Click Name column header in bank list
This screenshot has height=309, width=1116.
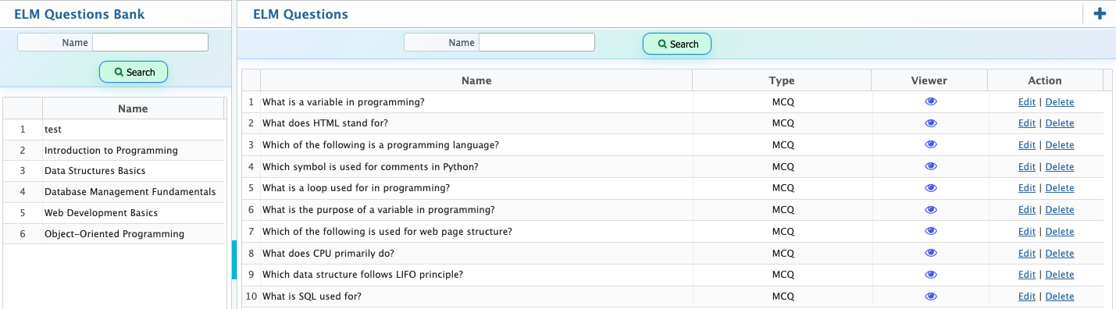[133, 108]
